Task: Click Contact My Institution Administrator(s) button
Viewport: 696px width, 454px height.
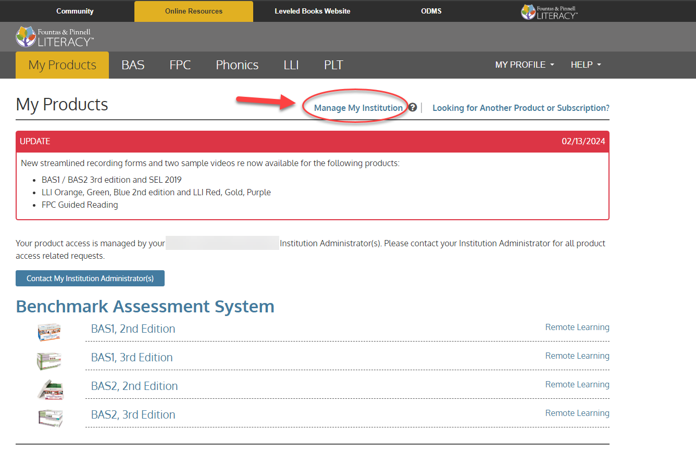Action: (x=90, y=278)
